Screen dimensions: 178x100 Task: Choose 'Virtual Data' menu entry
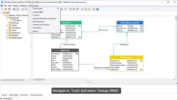click(x=44, y=28)
